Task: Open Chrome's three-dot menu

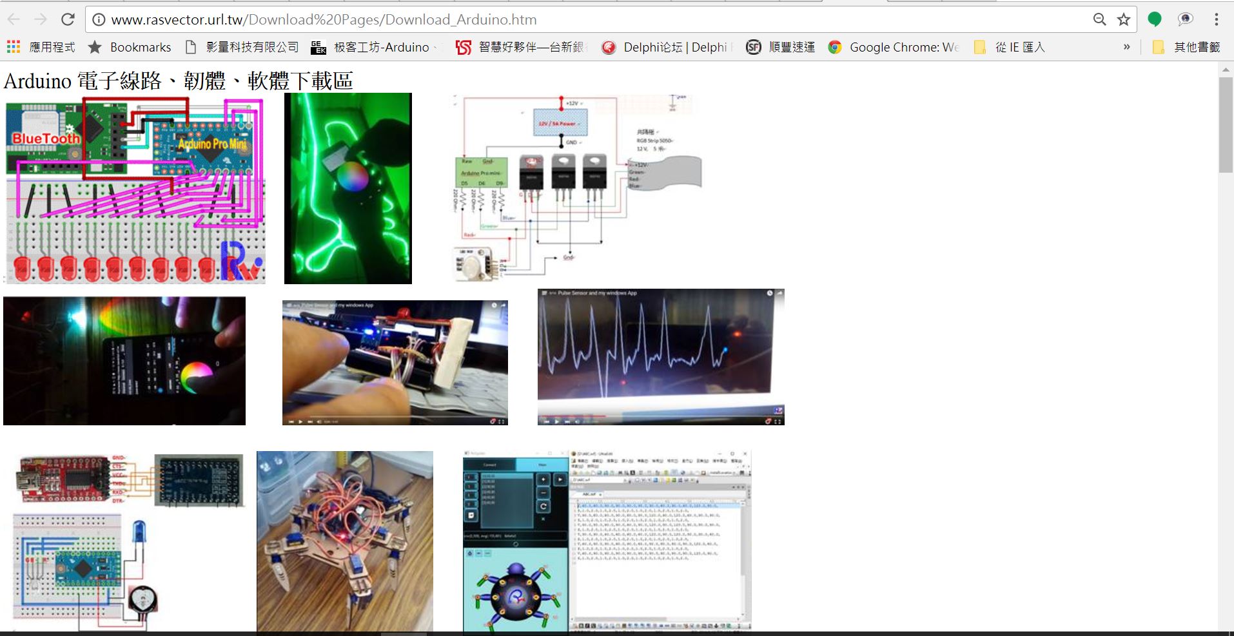Action: pyautogui.click(x=1217, y=19)
